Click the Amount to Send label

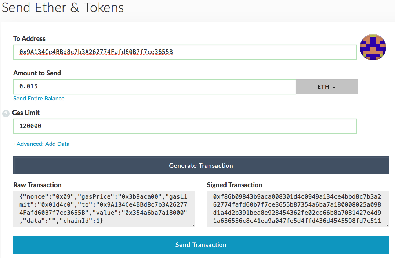(x=37, y=73)
